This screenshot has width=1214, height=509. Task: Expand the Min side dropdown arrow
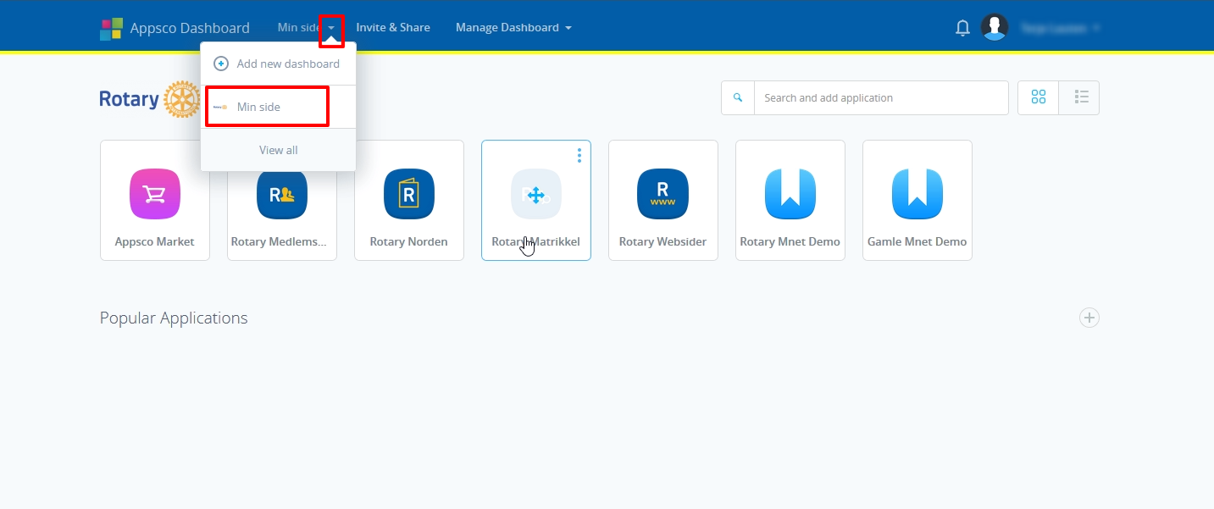click(x=331, y=28)
